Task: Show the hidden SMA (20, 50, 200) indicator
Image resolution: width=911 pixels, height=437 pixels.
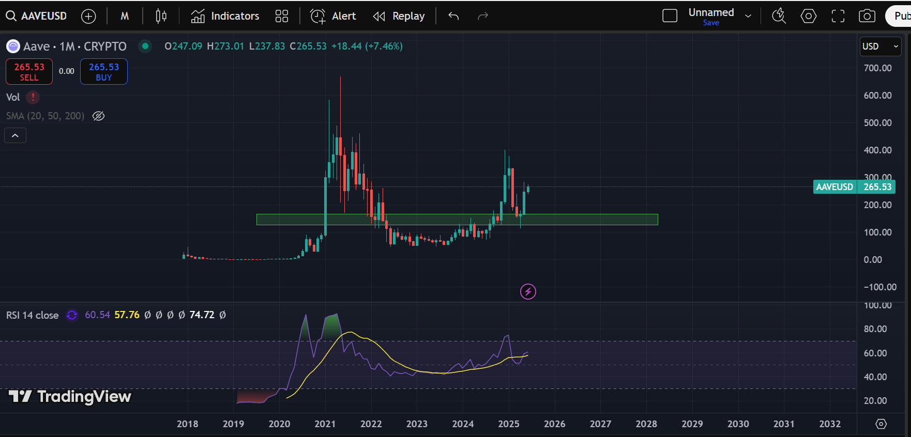Action: point(98,116)
